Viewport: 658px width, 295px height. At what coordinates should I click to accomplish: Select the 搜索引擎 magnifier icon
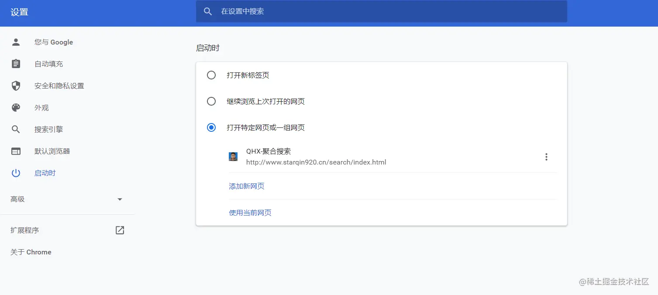[x=16, y=129]
